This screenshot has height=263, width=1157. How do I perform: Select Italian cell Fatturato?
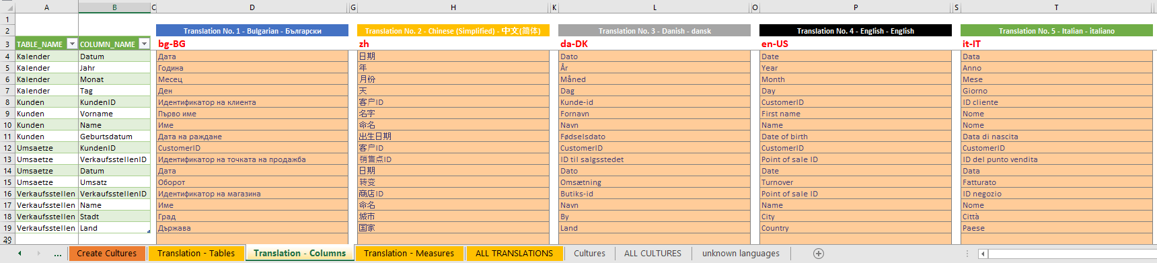click(1057, 182)
